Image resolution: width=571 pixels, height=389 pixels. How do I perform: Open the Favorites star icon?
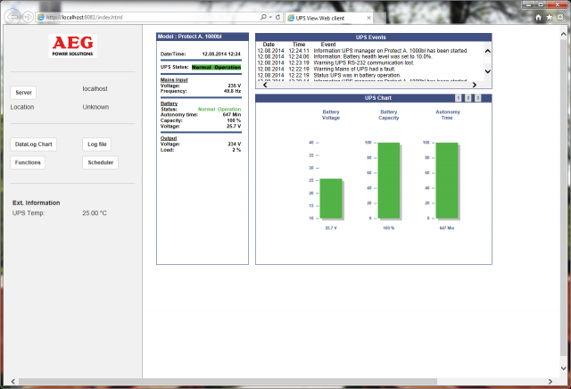tap(550, 17)
